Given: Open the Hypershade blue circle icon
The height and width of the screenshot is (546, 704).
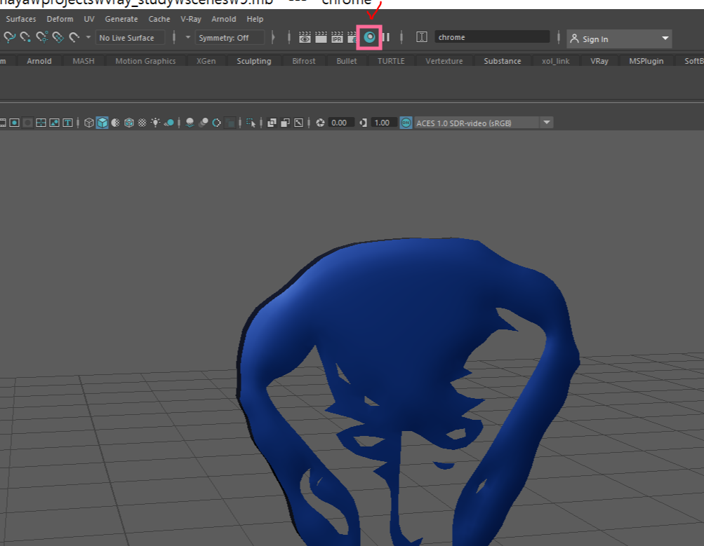Looking at the screenshot, I should [x=369, y=37].
